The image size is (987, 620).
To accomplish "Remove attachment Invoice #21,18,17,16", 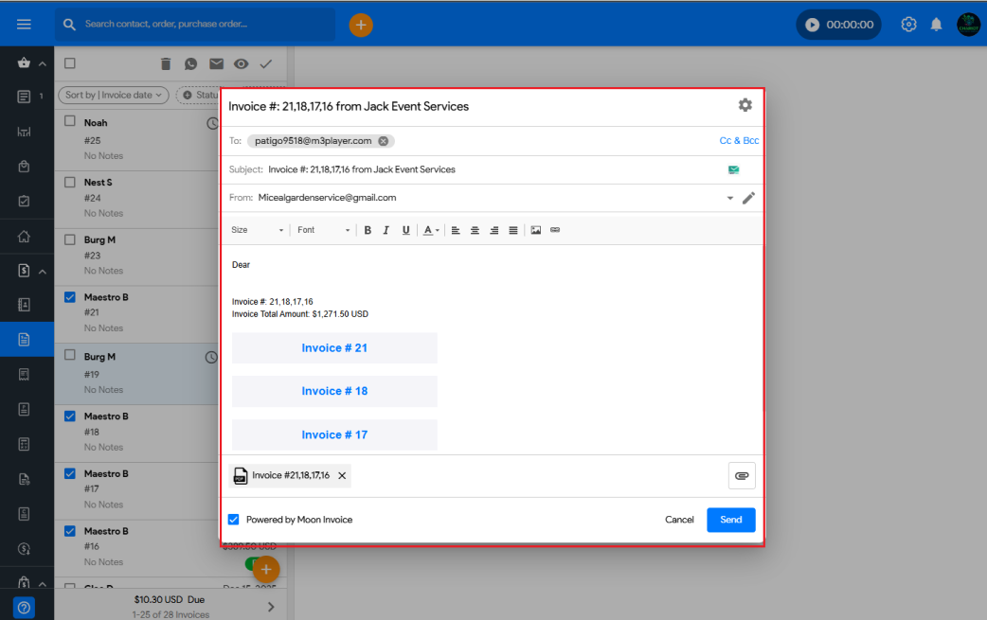I will click(342, 475).
